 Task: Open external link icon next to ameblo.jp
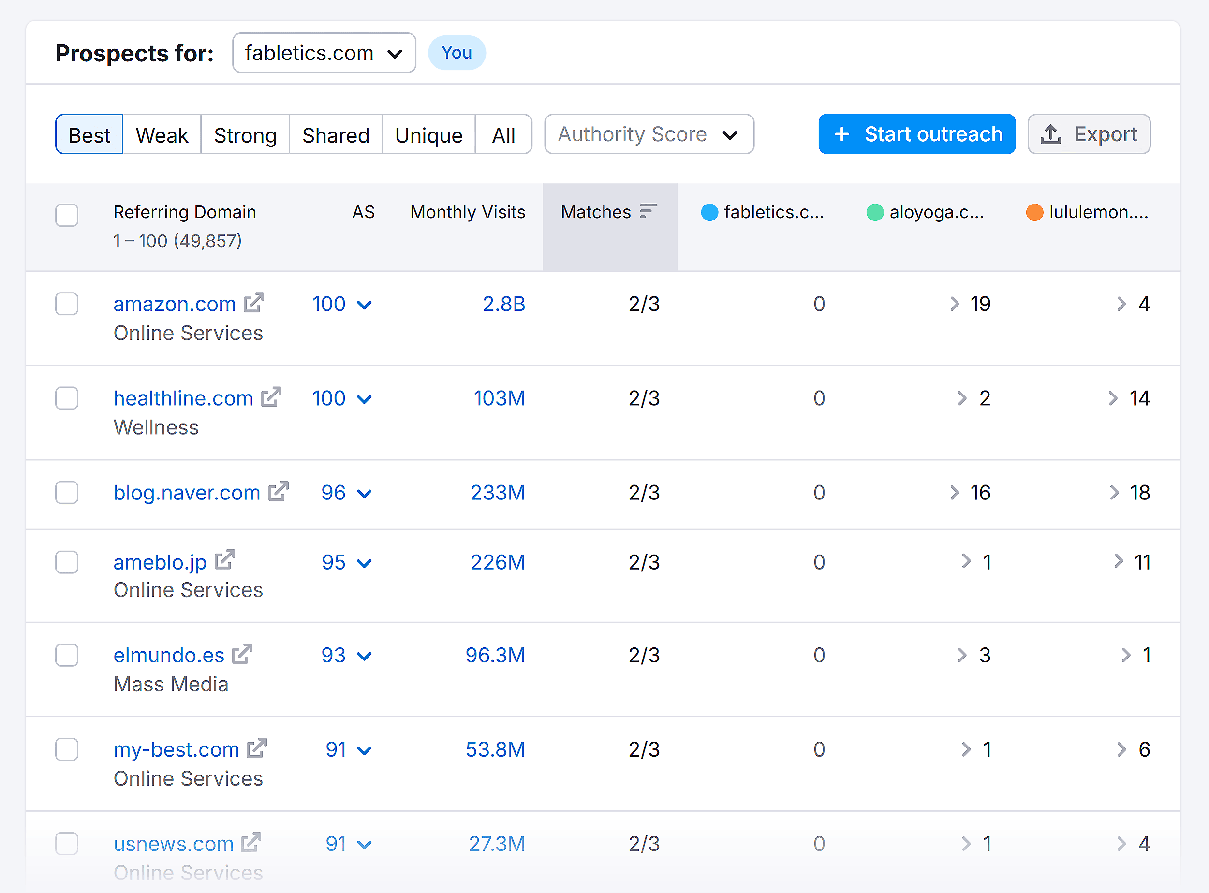coord(224,560)
